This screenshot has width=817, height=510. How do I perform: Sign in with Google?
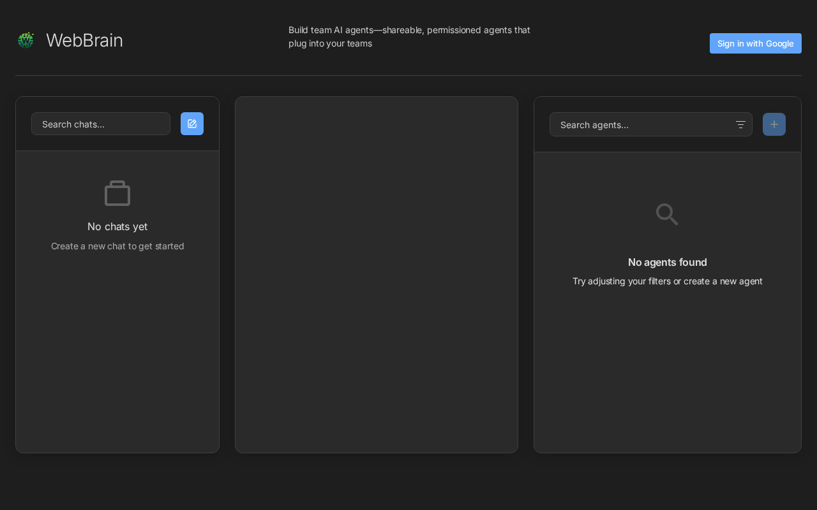click(755, 43)
